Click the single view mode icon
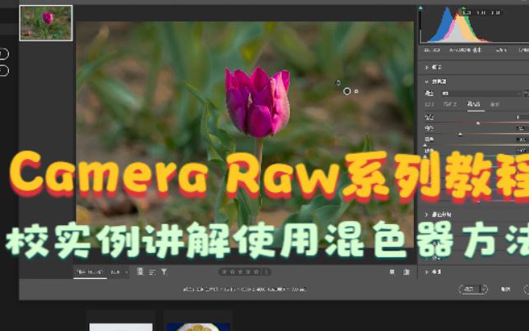The image size is (529, 331). point(392,272)
